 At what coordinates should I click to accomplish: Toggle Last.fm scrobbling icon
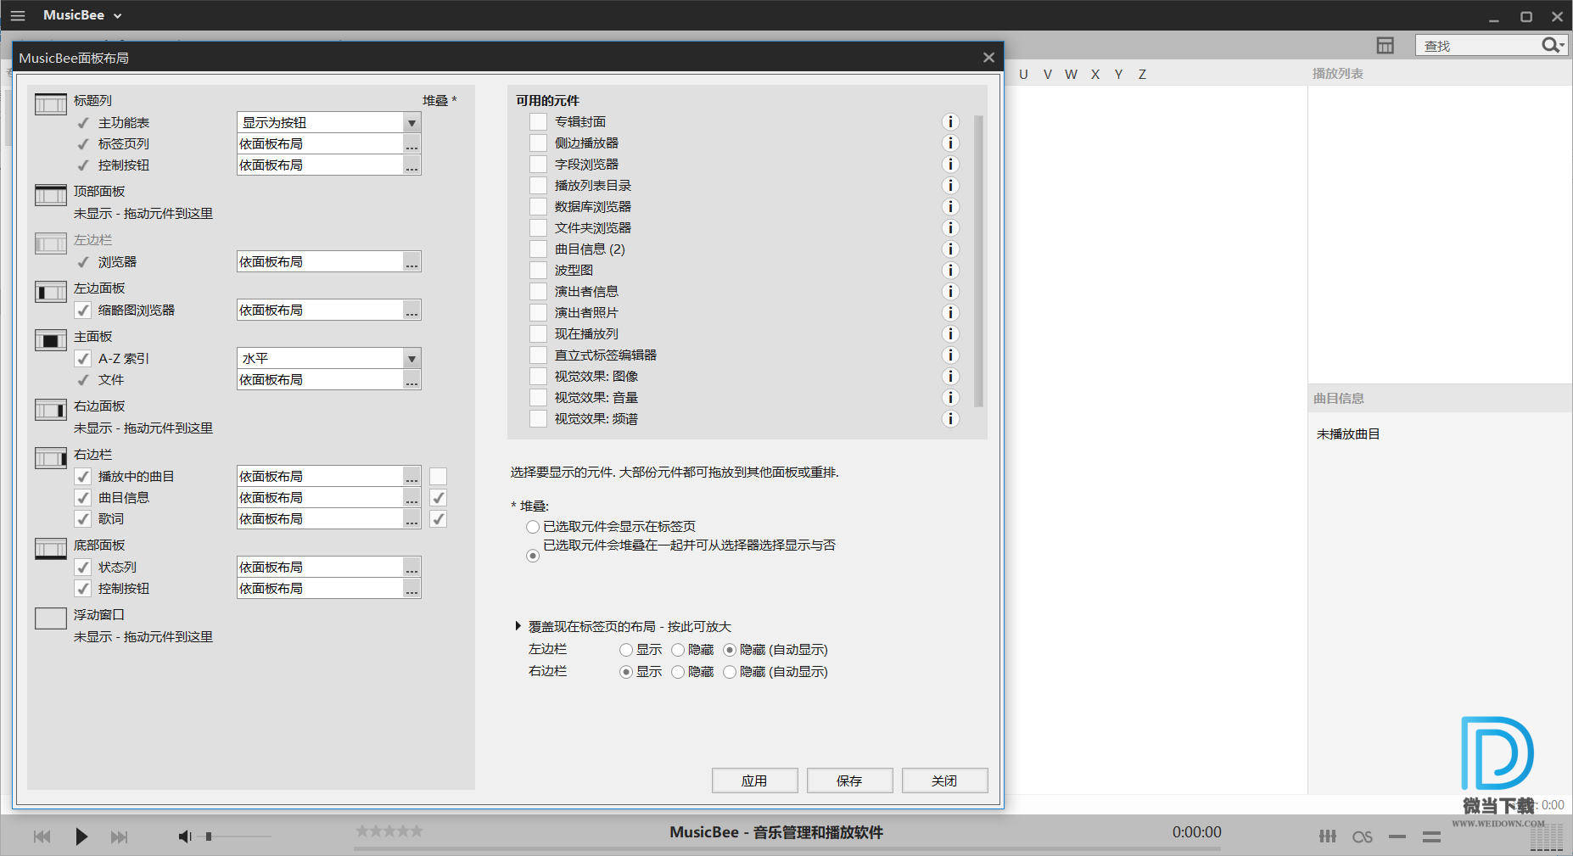pyautogui.click(x=1363, y=836)
